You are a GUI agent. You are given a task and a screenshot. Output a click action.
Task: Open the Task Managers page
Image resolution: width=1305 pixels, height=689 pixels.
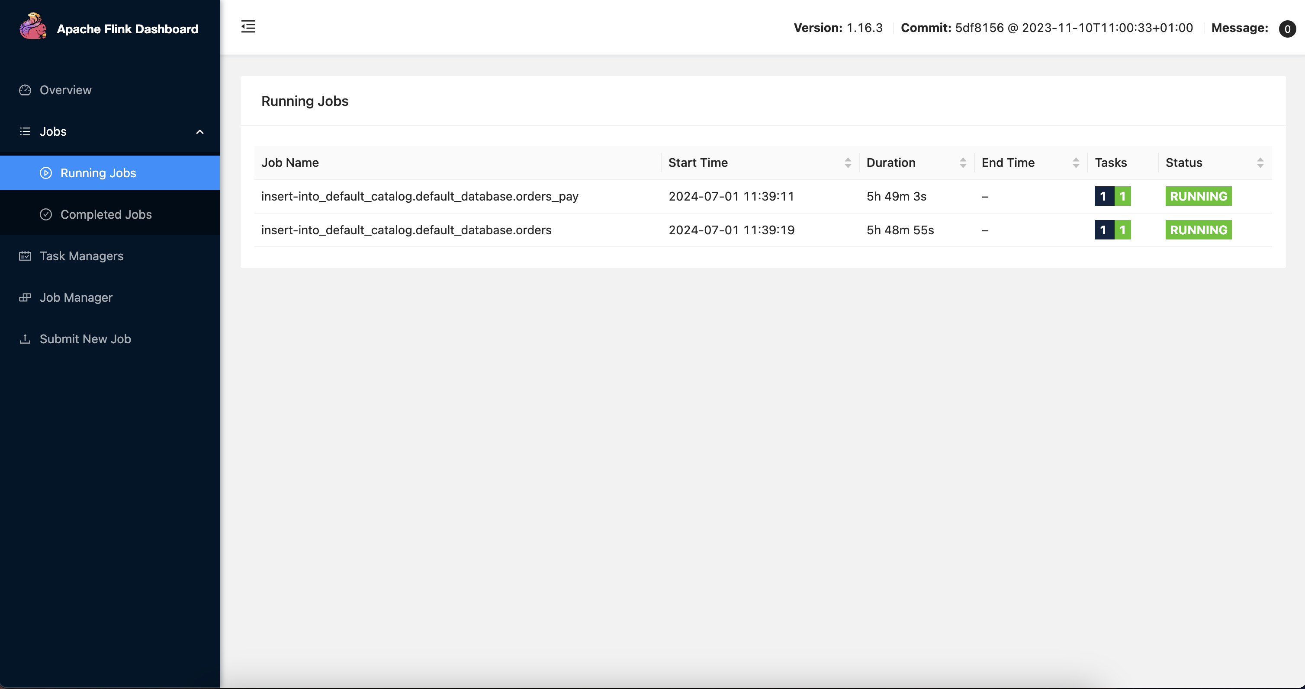pos(81,256)
